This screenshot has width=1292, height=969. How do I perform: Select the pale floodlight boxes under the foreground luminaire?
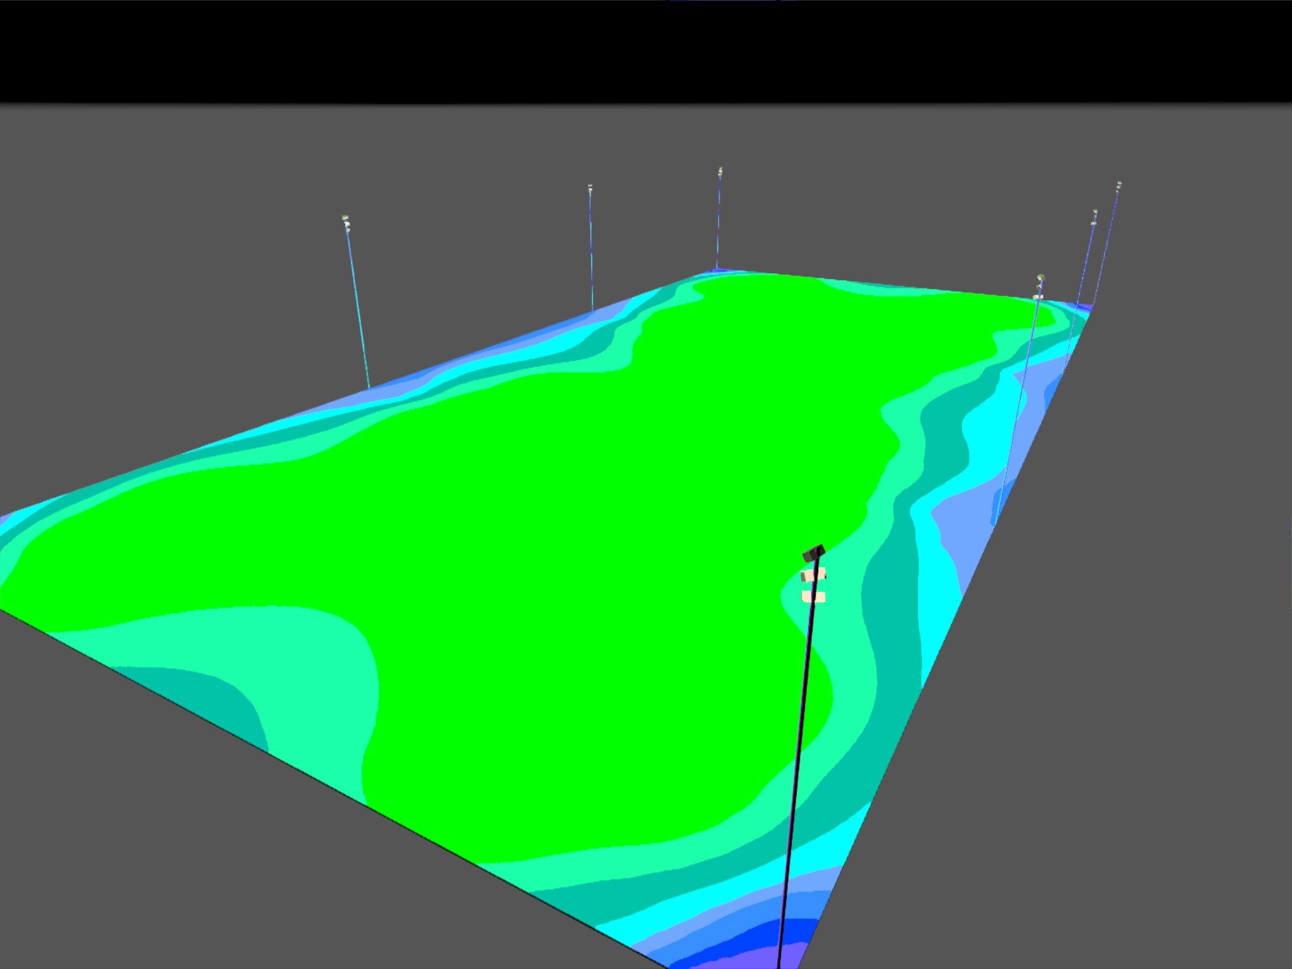pos(813,586)
